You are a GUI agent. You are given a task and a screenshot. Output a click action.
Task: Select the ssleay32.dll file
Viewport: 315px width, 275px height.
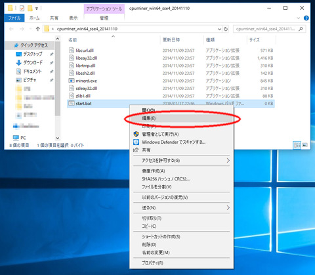[87, 88]
